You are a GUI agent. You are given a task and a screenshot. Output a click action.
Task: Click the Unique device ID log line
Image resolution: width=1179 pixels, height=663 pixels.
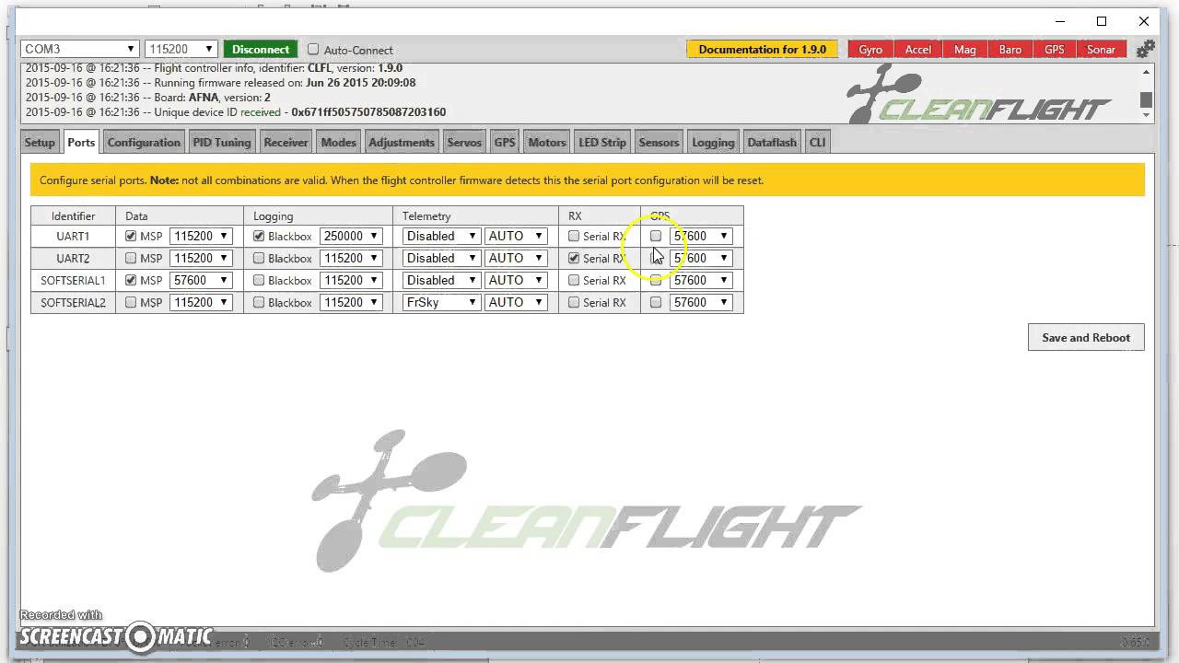click(x=236, y=112)
